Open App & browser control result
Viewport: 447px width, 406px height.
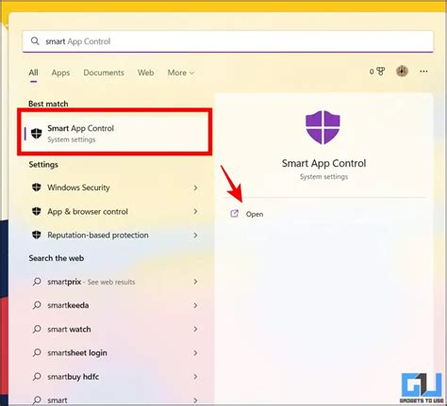[x=115, y=211]
